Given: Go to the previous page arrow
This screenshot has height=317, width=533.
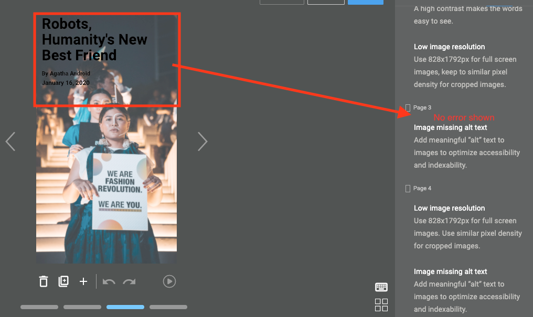Looking at the screenshot, I should [10, 141].
